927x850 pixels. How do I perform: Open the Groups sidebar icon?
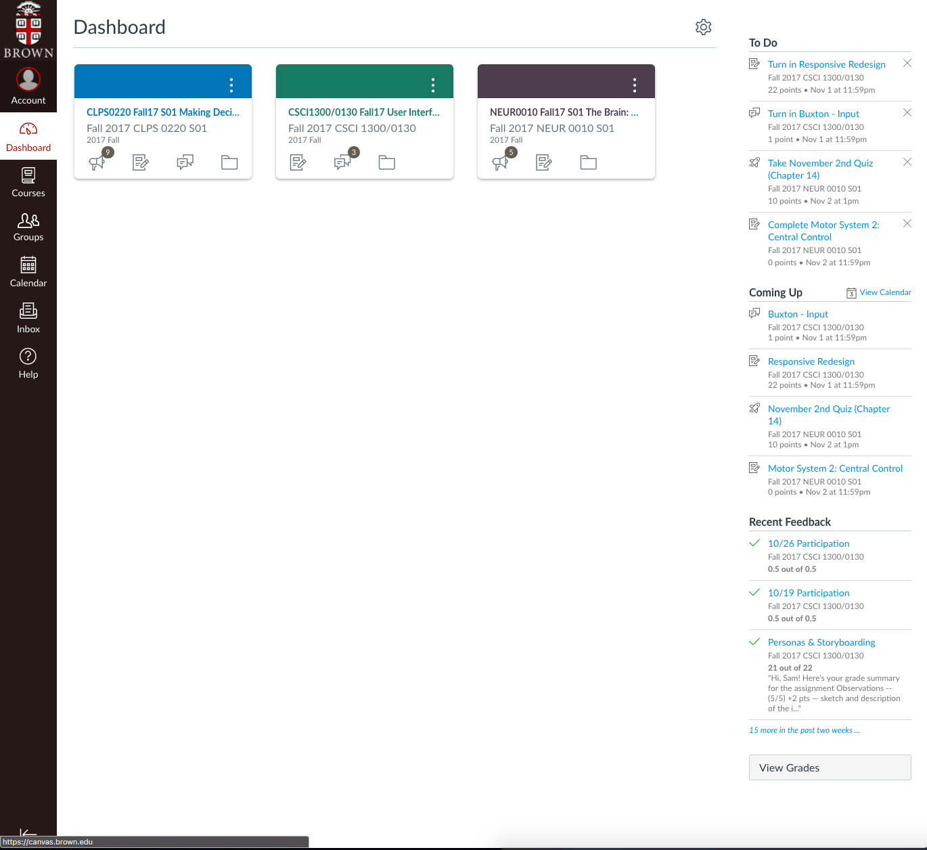coord(28,226)
